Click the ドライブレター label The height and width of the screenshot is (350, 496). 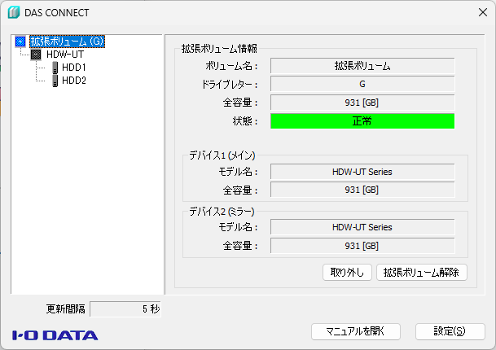230,85
